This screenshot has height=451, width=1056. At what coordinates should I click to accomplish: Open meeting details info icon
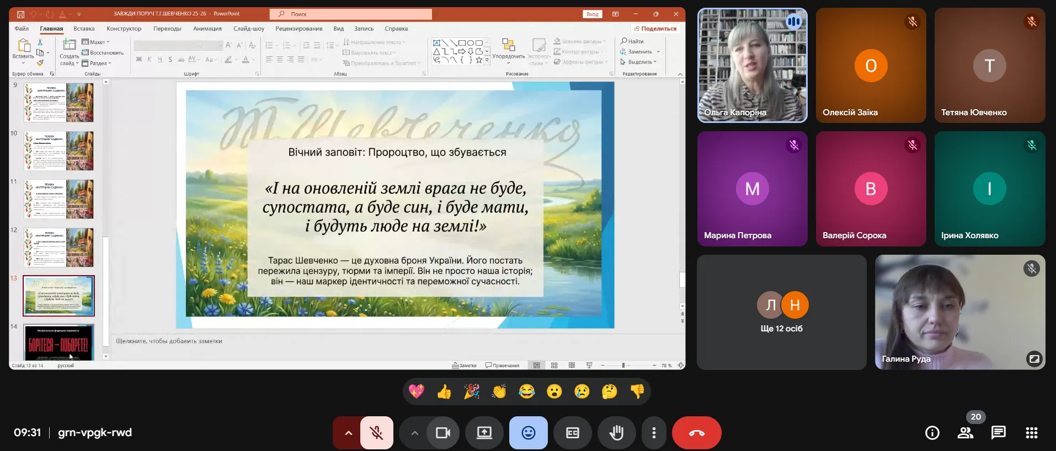[x=932, y=433]
